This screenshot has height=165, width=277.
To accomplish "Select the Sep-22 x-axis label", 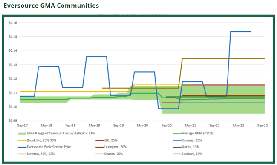I will (x=263, y=126).
